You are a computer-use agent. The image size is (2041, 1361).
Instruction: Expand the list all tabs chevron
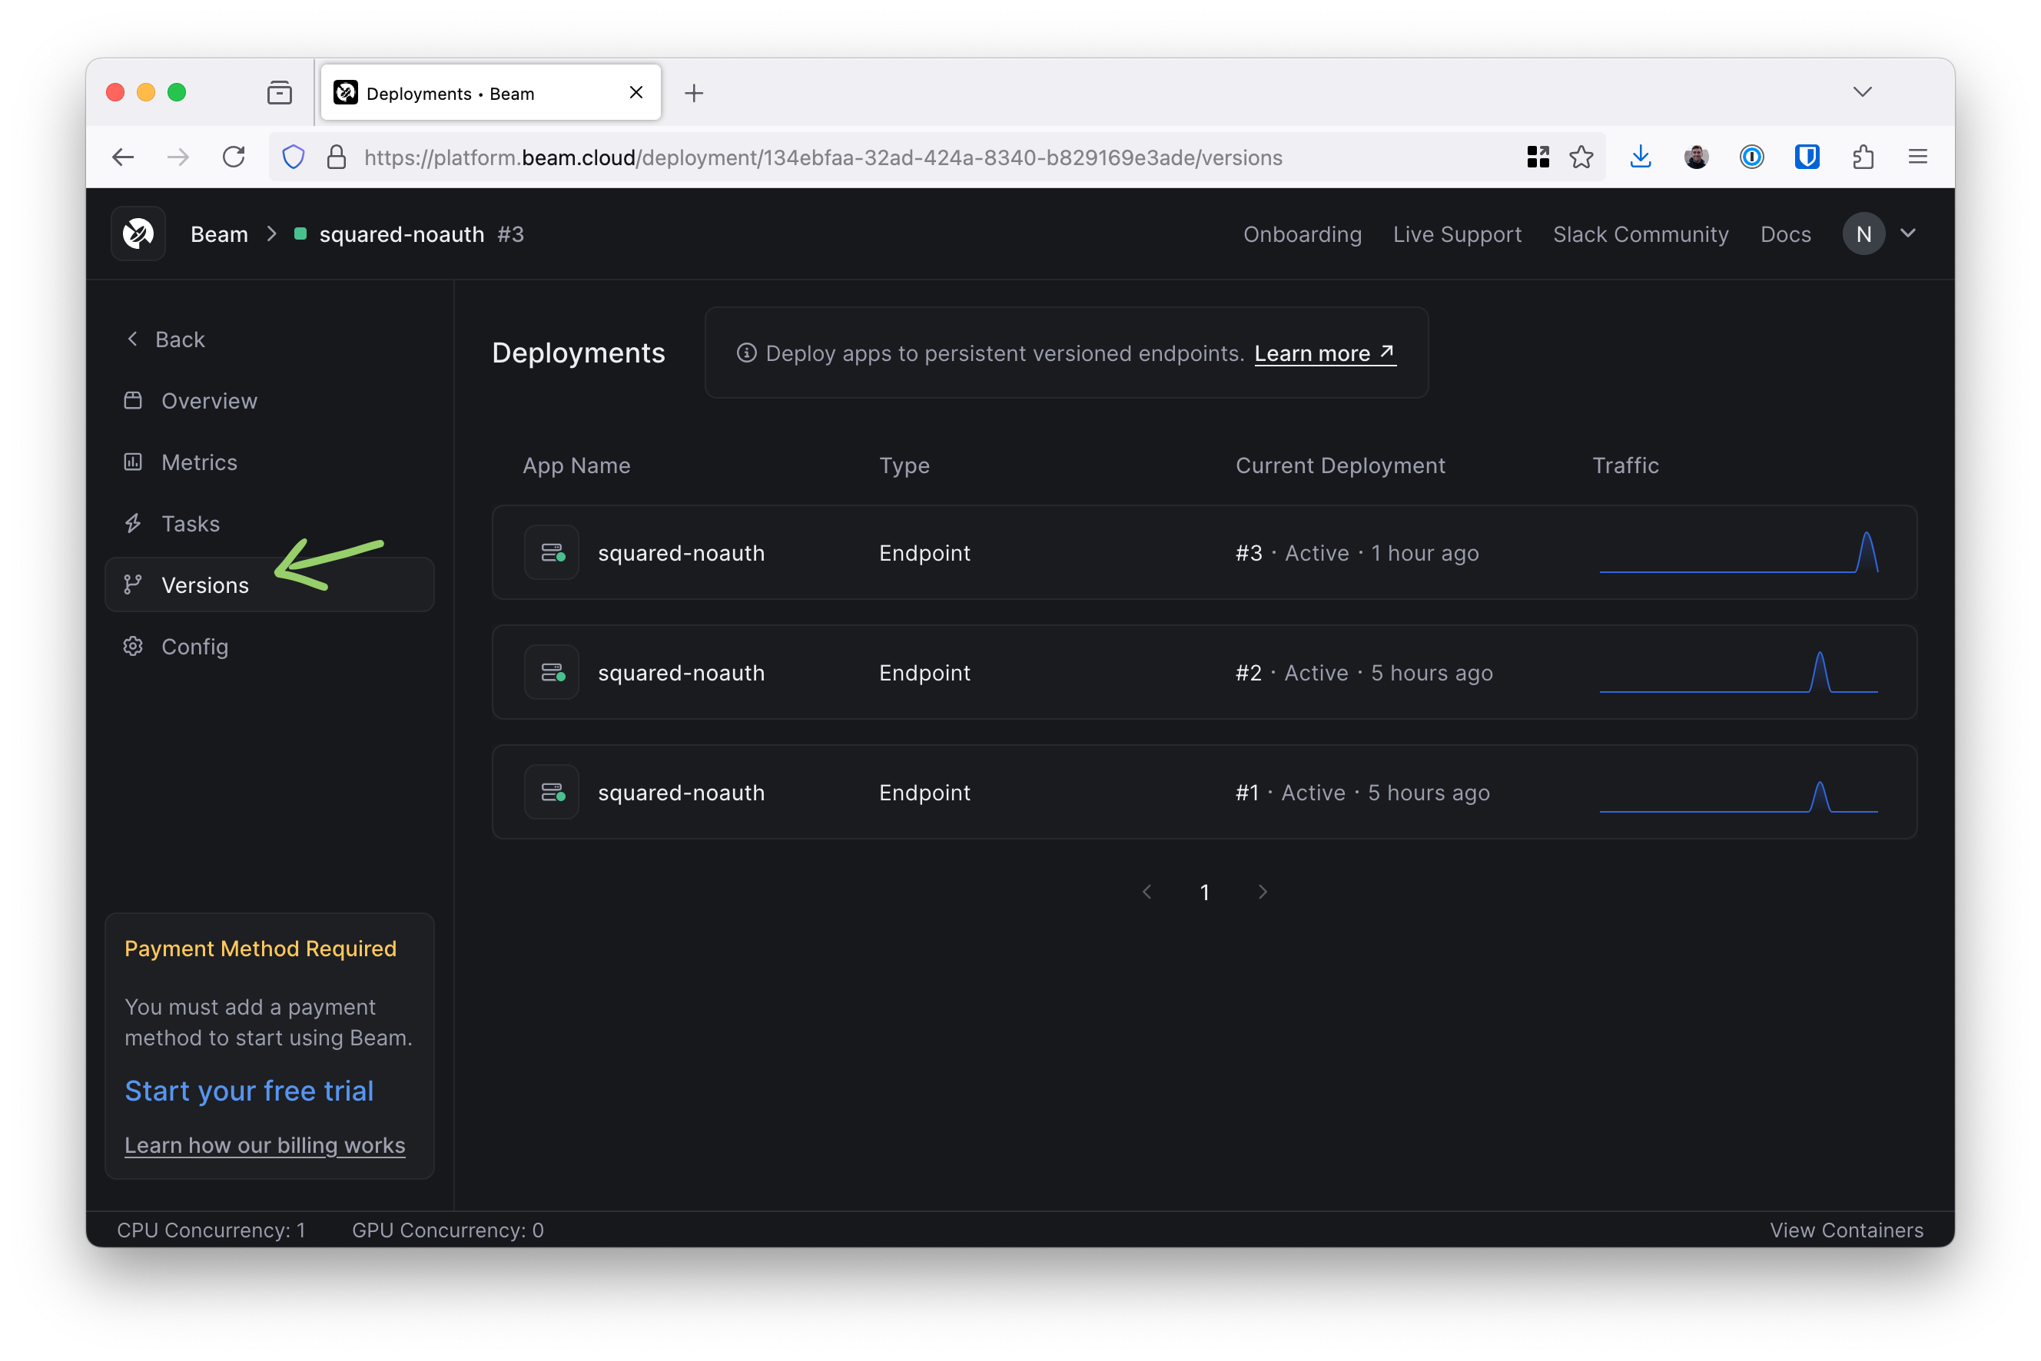[1862, 92]
